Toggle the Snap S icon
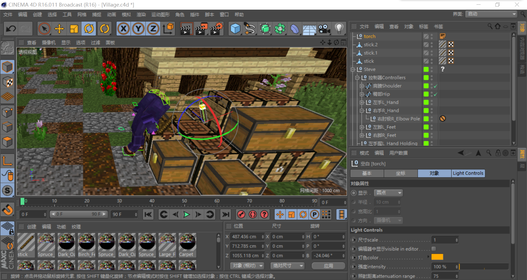Viewport: 527px width, 280px height. (x=7, y=190)
